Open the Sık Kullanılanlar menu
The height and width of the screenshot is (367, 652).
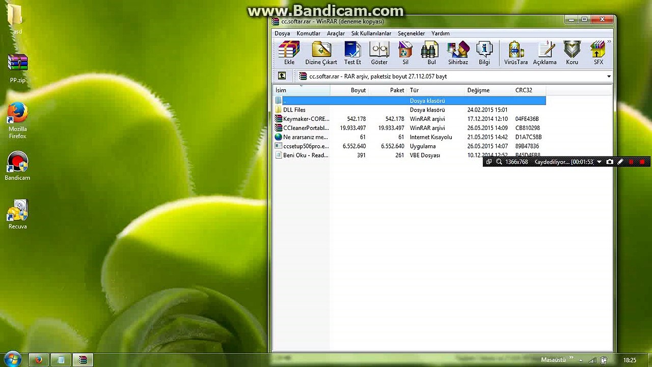point(371,34)
